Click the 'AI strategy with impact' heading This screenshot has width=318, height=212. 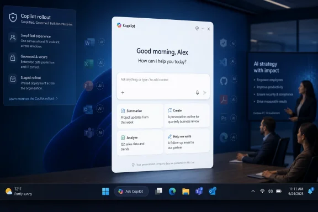(266, 67)
